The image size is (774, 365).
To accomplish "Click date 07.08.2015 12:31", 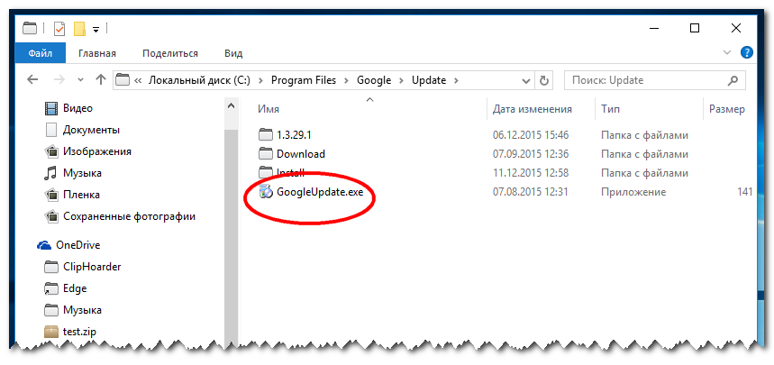I will click(x=531, y=192).
